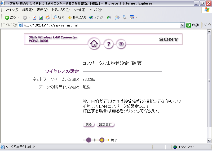The image size is (212, 151).
Task: Click the Links (リンク) toolbar label
Action: pyautogui.click(x=207, y=25)
